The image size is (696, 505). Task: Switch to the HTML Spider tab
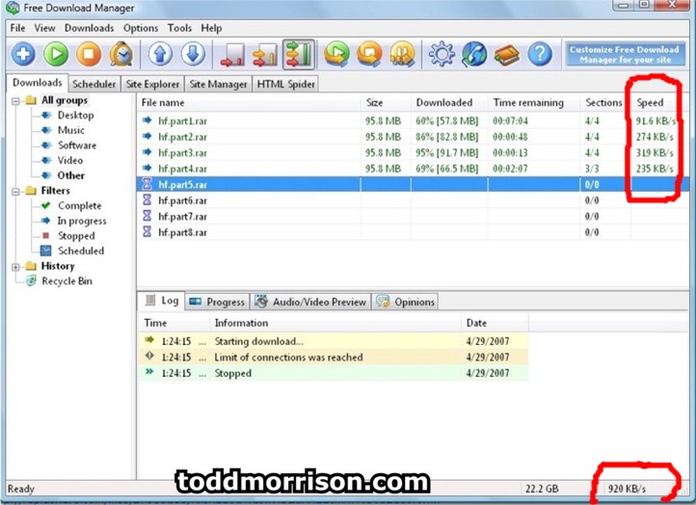[286, 84]
